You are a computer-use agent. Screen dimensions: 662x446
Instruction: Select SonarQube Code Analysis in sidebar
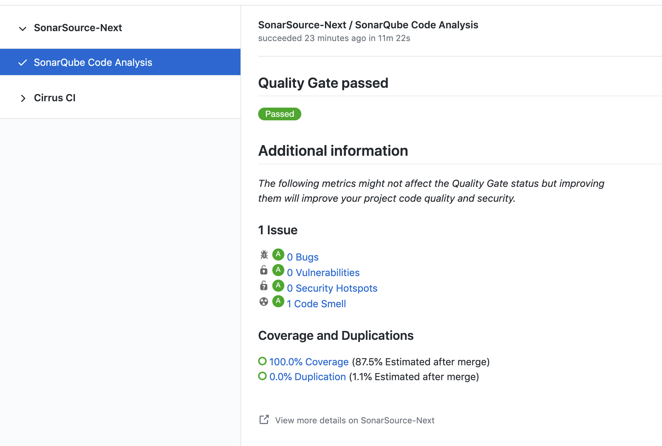[x=93, y=63]
